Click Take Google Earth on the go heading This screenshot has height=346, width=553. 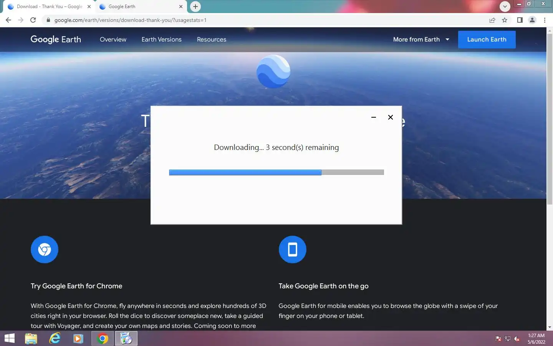tap(323, 286)
